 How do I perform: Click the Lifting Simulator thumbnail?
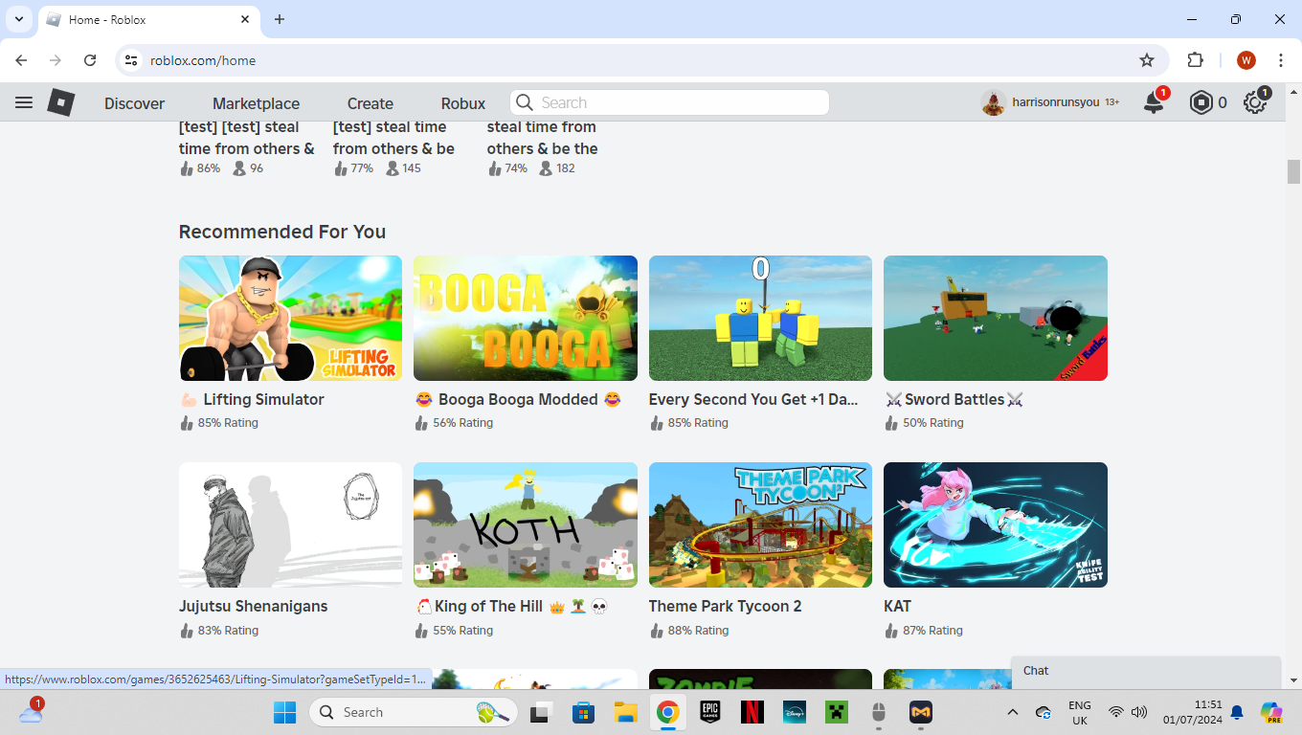click(290, 318)
